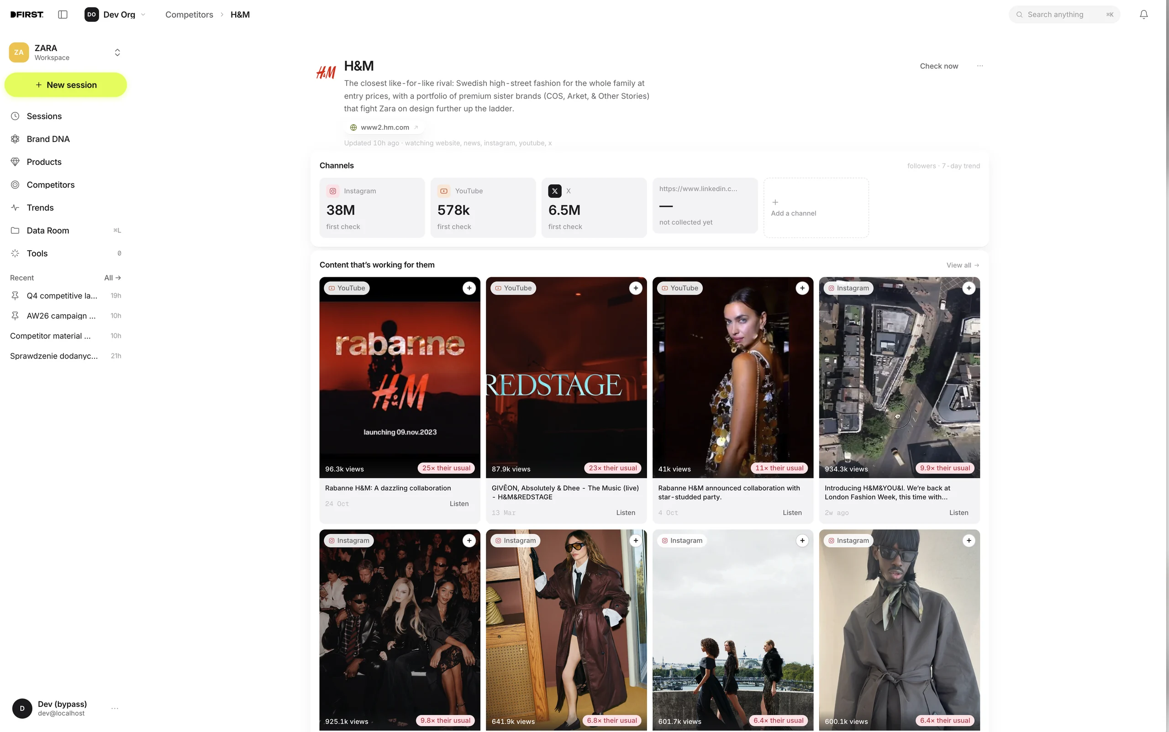The height and width of the screenshot is (732, 1169).
Task: Click the FIRST logo
Action: point(26,15)
